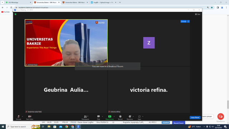Close the ImgBB tab
This screenshot has width=229, height=129.
click(116, 3)
